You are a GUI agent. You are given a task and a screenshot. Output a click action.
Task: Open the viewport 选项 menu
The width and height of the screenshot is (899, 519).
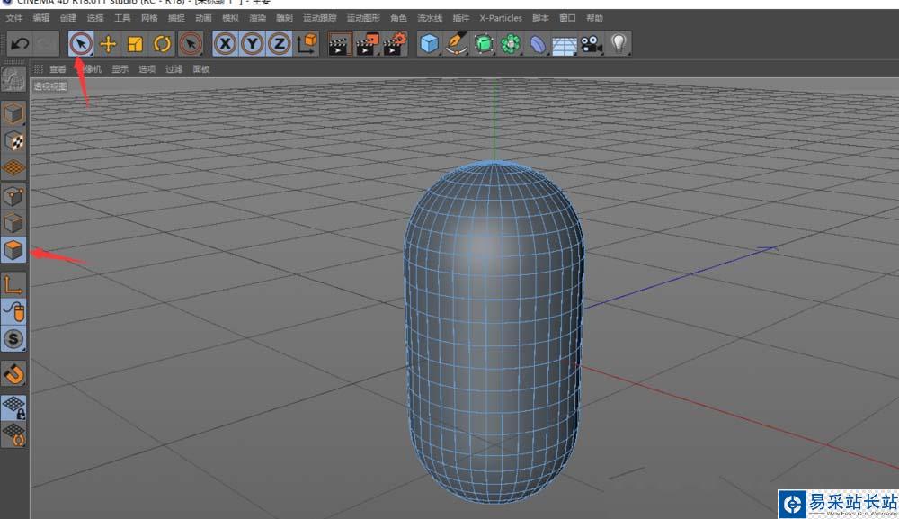[147, 69]
